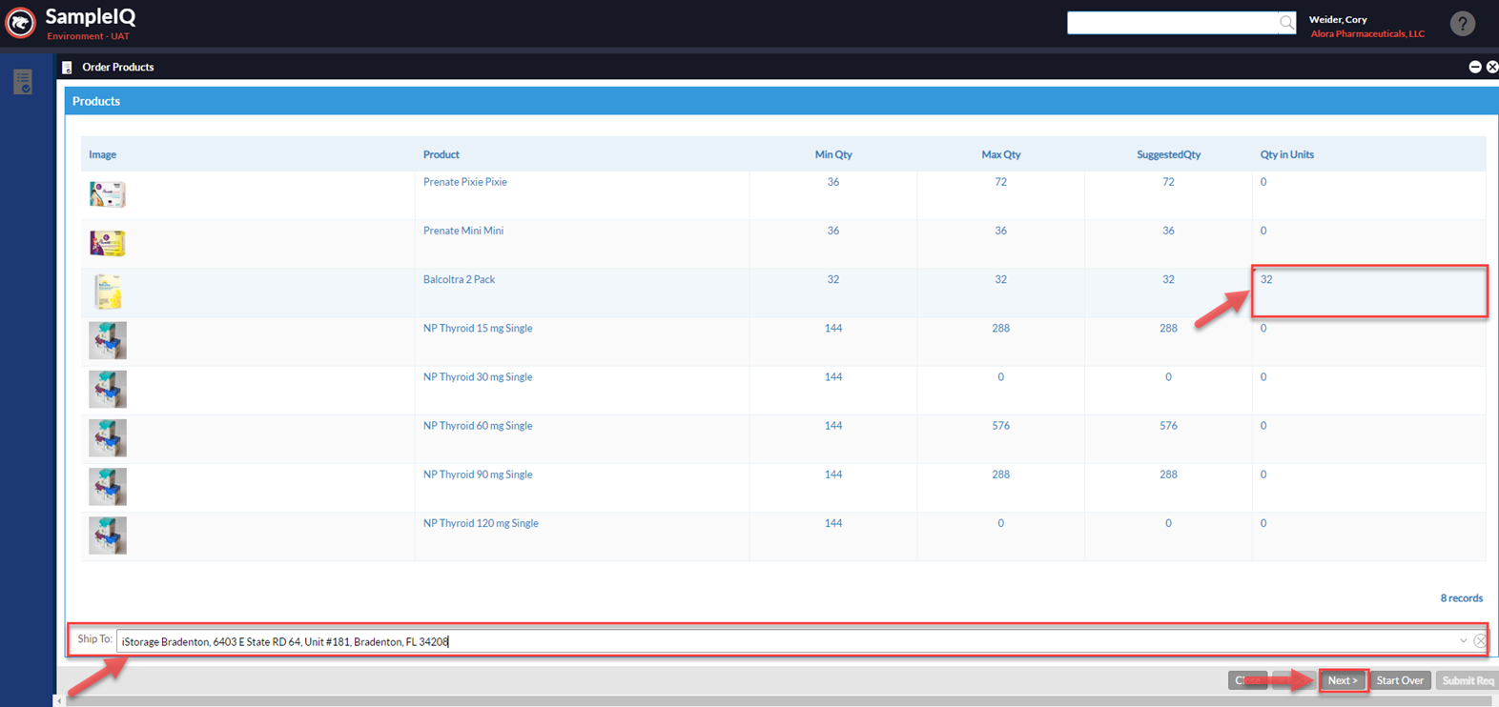Sort by the Min Qty column header

point(833,154)
